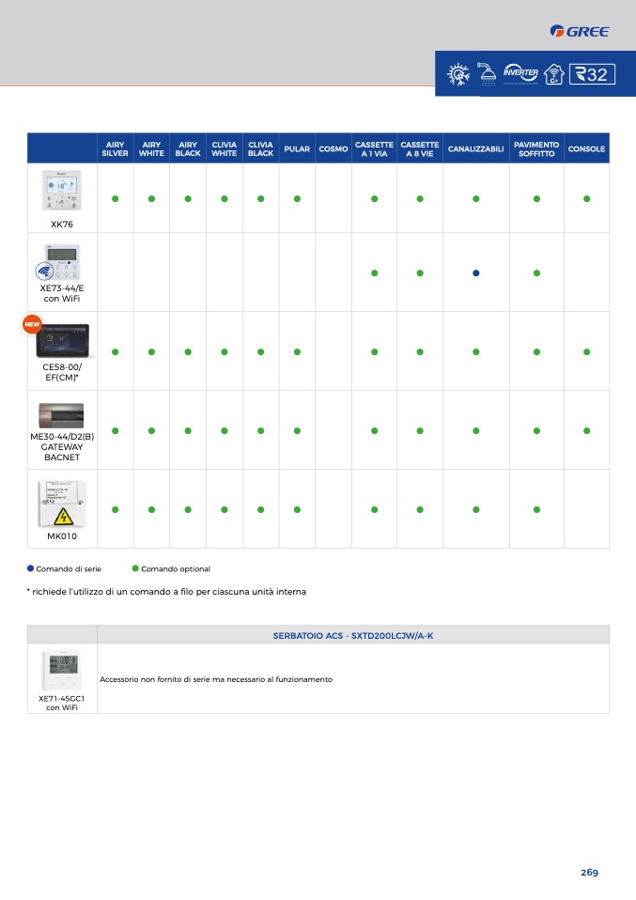The height and width of the screenshot is (900, 636).
Task: Click the Inverter badge icon
Action: tap(520, 74)
